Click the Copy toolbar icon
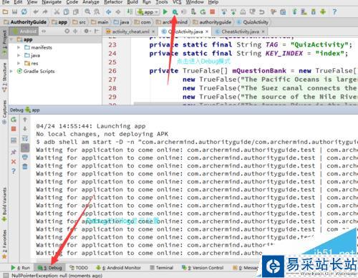Image resolution: width=358 pixels, height=278 pixels. tap(66, 11)
